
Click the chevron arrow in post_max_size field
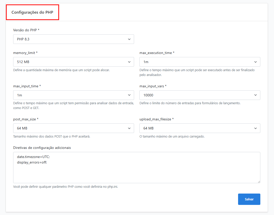pyautogui.click(x=129, y=128)
